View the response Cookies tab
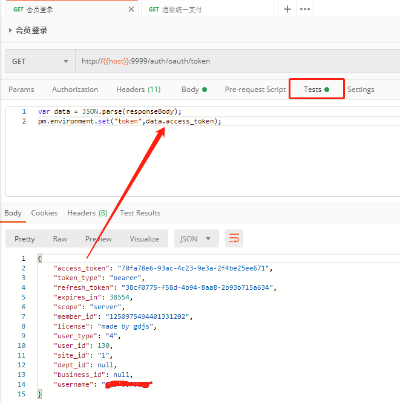This screenshot has height=403, width=400. coord(44,213)
